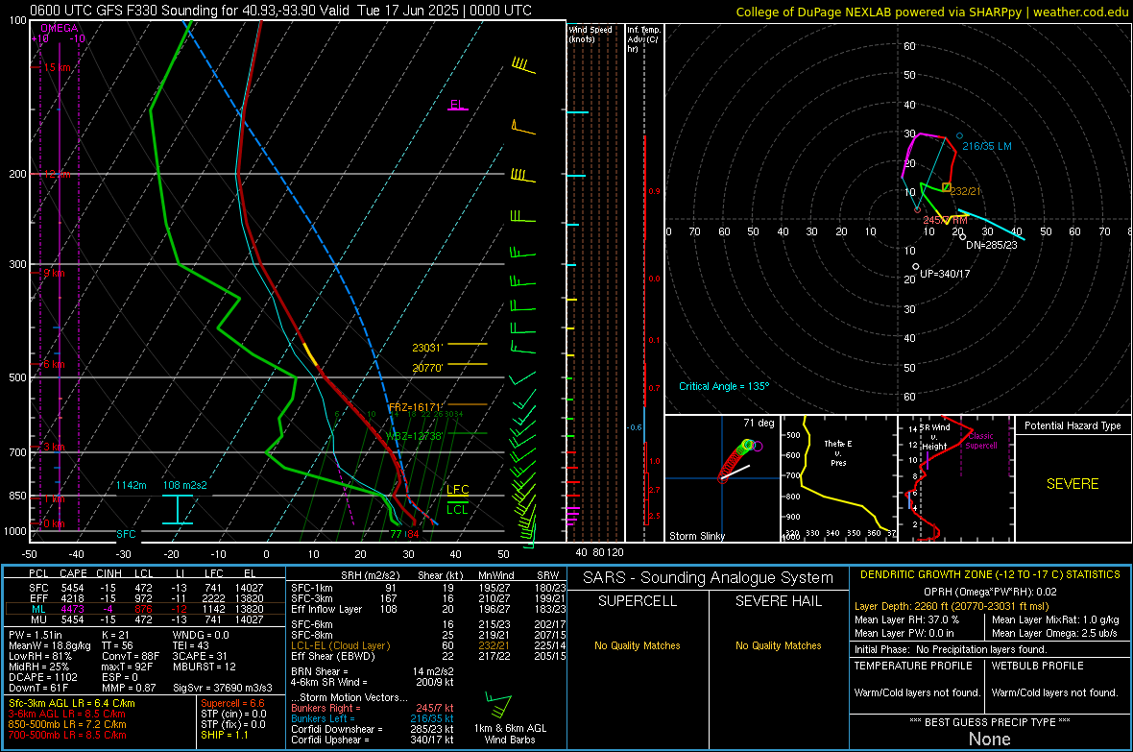Click the Eff Shear (EBWD) row
The height and width of the screenshot is (752, 1133).
[x=428, y=656]
